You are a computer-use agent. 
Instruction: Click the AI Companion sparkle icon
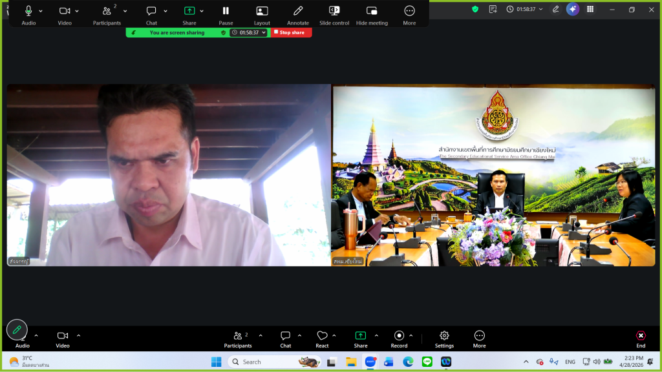click(572, 9)
